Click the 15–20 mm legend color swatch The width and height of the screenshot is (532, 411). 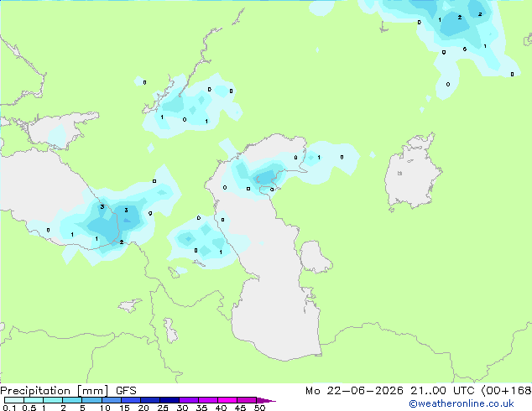(130, 400)
